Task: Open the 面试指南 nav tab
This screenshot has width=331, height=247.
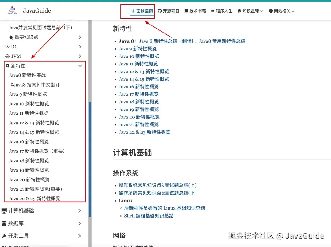Action: click(x=142, y=11)
